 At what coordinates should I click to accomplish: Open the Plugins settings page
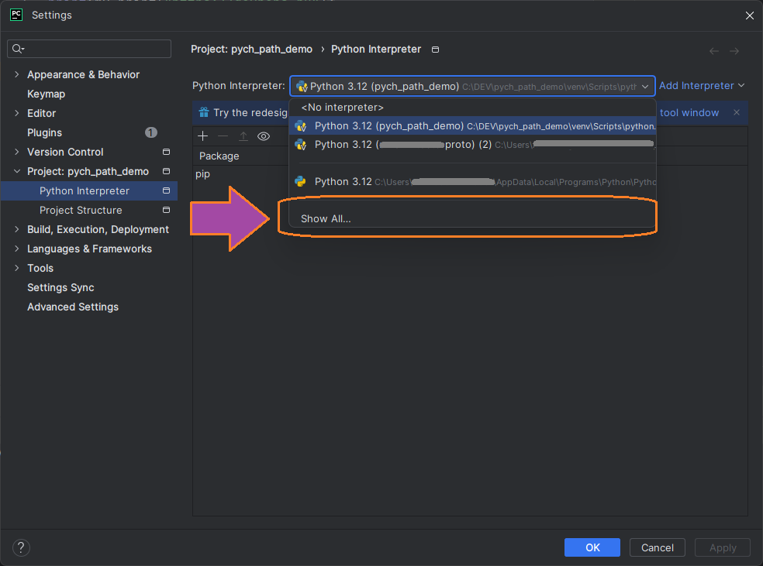(44, 132)
